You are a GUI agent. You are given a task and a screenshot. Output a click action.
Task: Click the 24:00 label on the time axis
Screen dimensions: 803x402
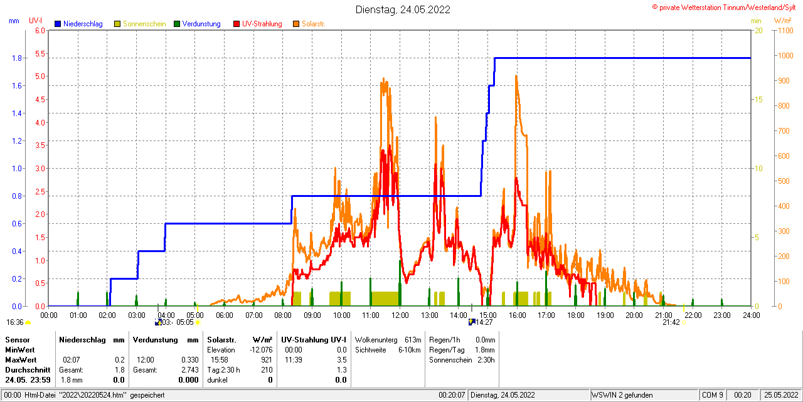pos(751,315)
